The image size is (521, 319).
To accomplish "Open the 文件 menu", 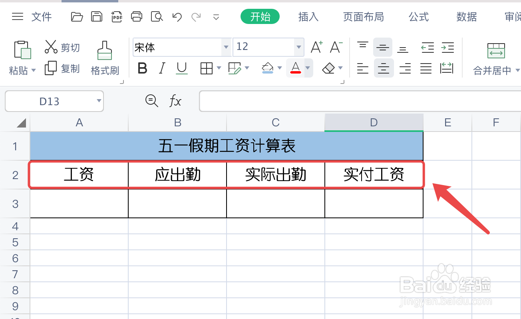I will 41,17.
